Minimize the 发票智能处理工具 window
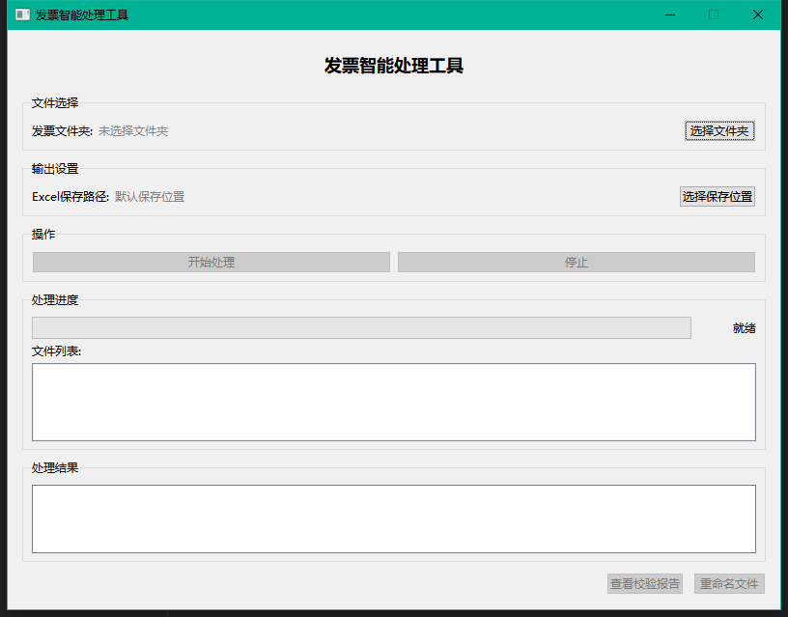This screenshot has width=788, height=617. pos(669,15)
